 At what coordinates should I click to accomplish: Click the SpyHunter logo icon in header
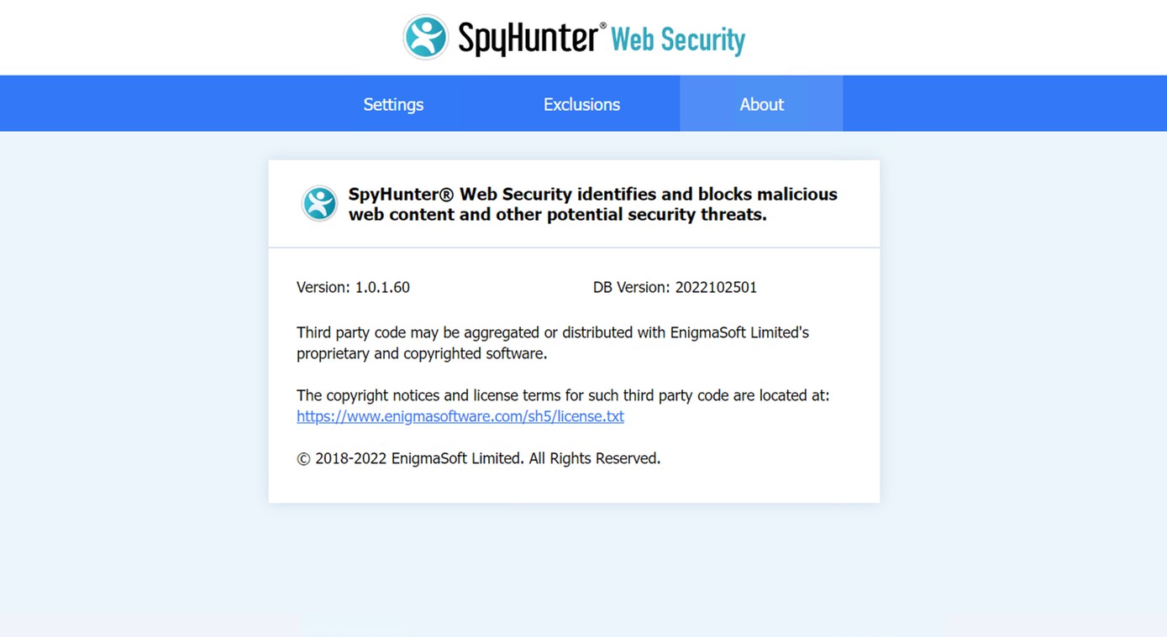(x=426, y=37)
